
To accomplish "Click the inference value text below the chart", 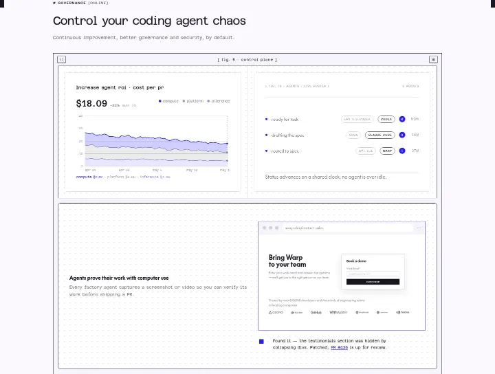I will (155, 177).
